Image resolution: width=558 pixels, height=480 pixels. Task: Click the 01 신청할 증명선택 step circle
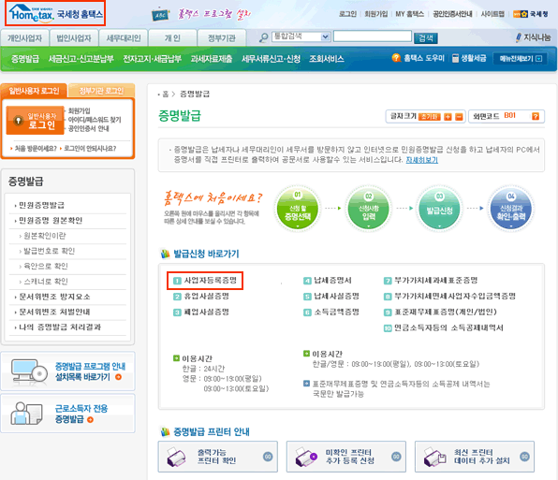tap(298, 210)
